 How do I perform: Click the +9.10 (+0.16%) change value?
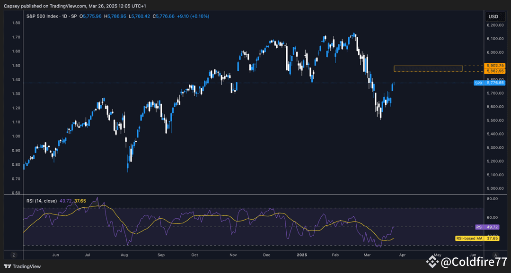point(193,16)
